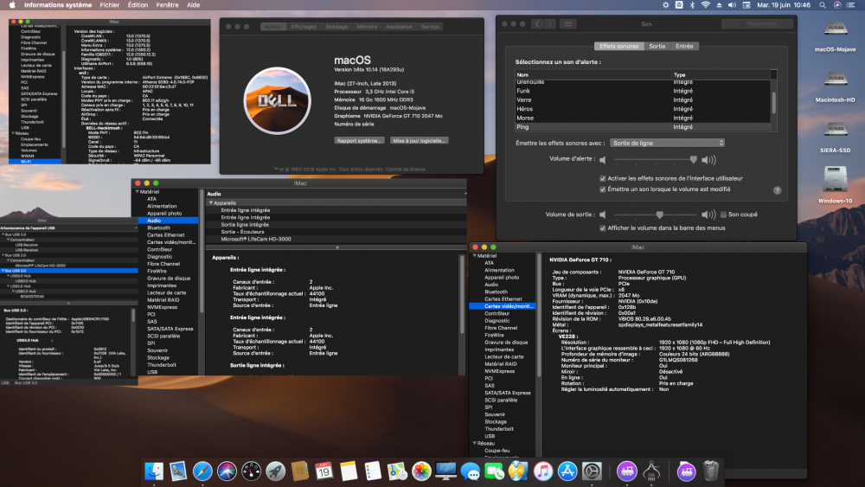
Task: Open the Aide menu
Action: point(193,5)
